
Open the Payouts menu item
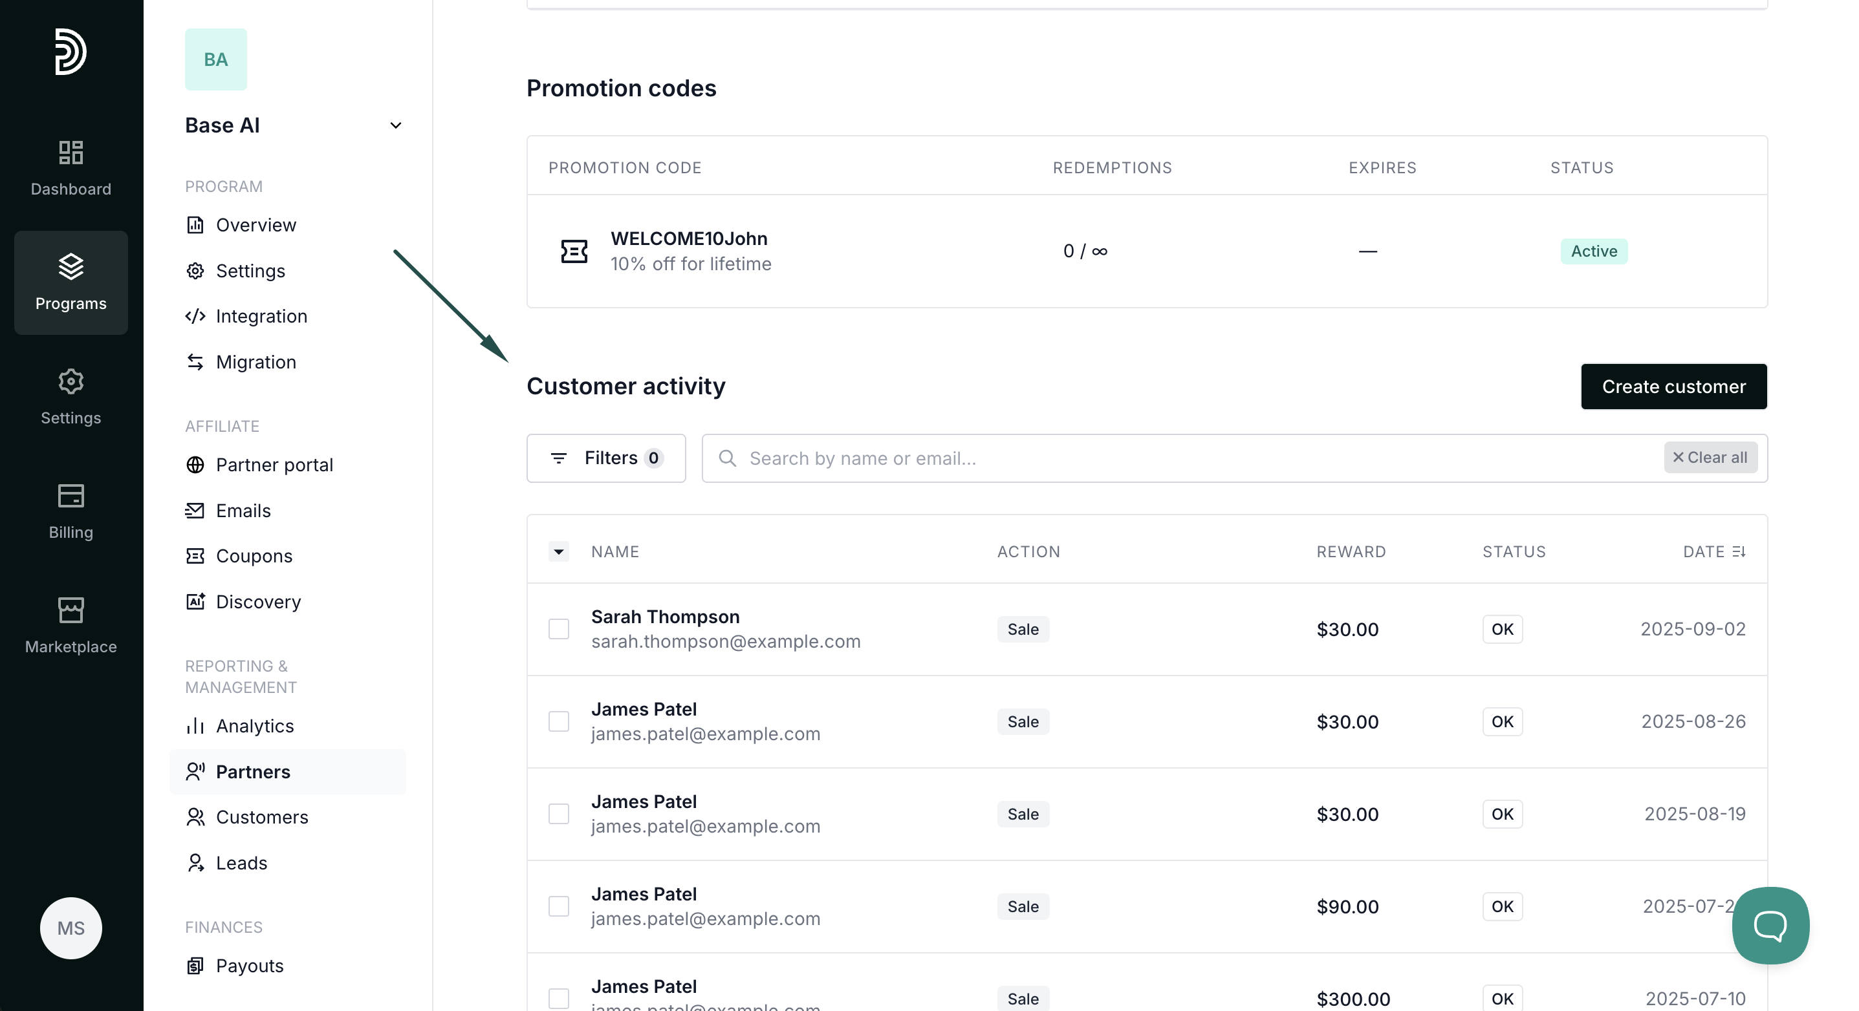[x=249, y=966]
